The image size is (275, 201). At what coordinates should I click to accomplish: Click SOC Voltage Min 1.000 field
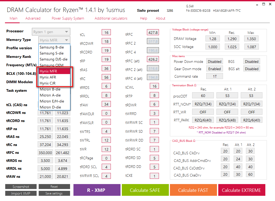pos(213,47)
